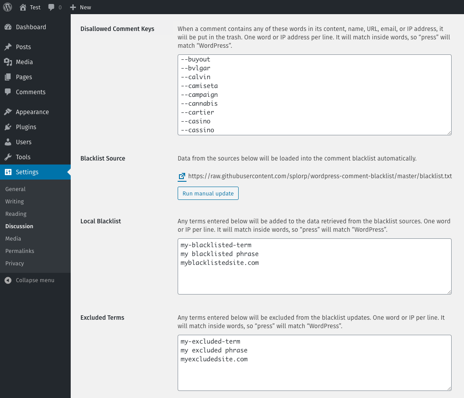464x398 pixels.
Task: Select the Settings menu item
Action: pos(35,172)
